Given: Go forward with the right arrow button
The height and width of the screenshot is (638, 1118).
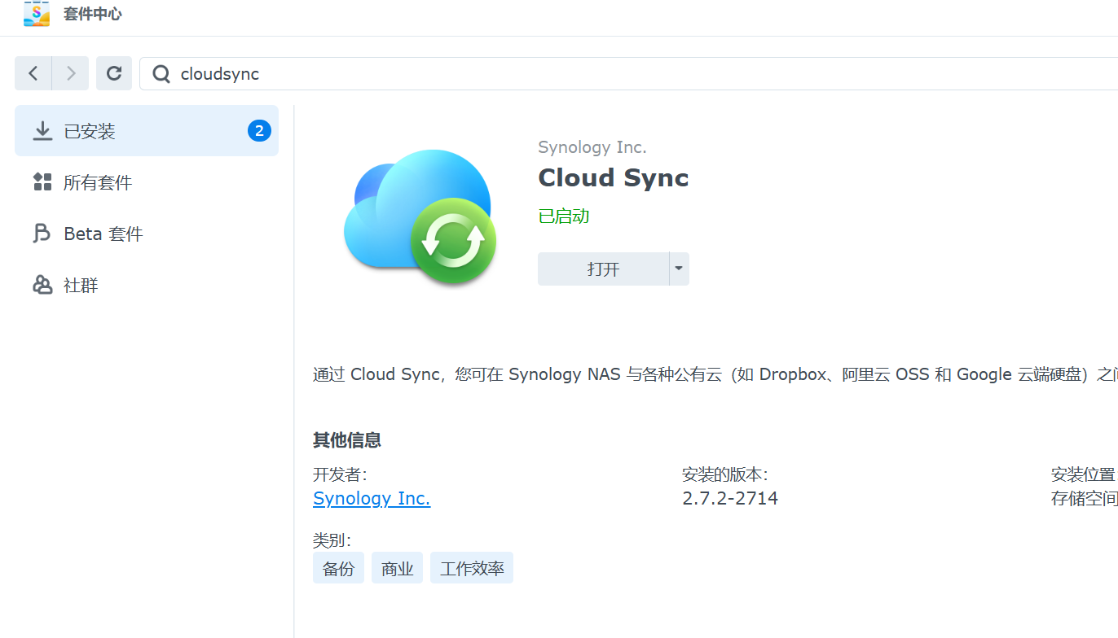Looking at the screenshot, I should pos(71,73).
